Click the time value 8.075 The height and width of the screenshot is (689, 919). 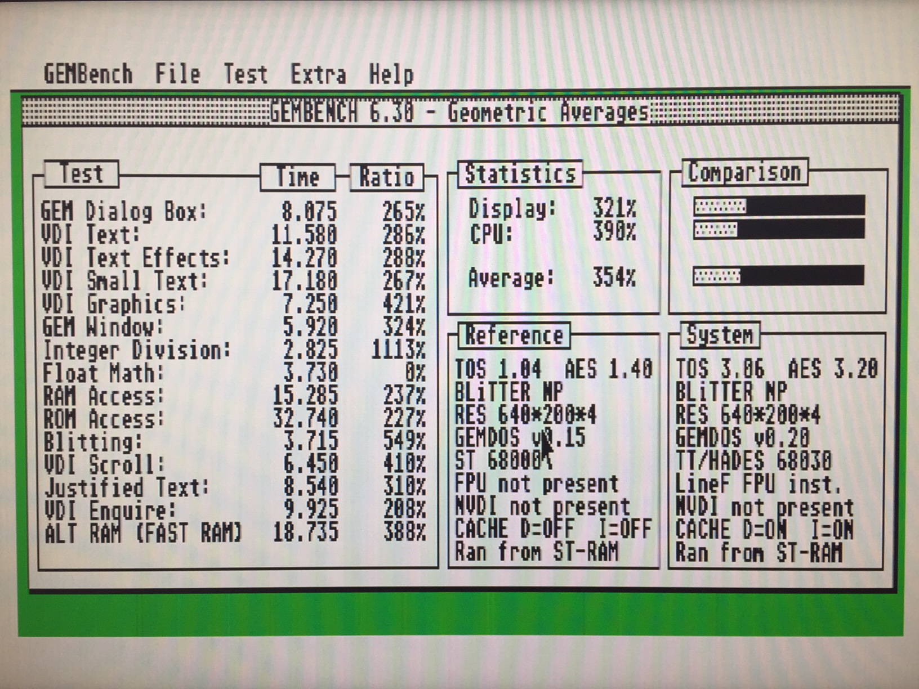309,212
